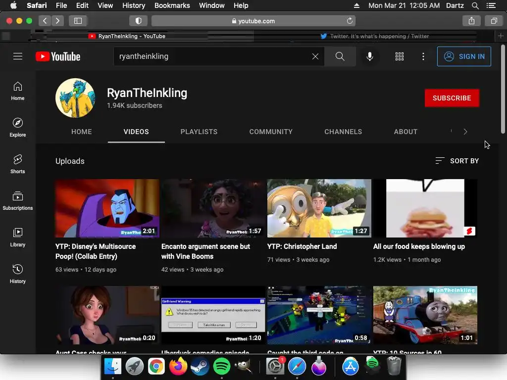Viewport: 507px width, 380px height.
Task: Open the SORT BY dropdown
Action: (457, 161)
